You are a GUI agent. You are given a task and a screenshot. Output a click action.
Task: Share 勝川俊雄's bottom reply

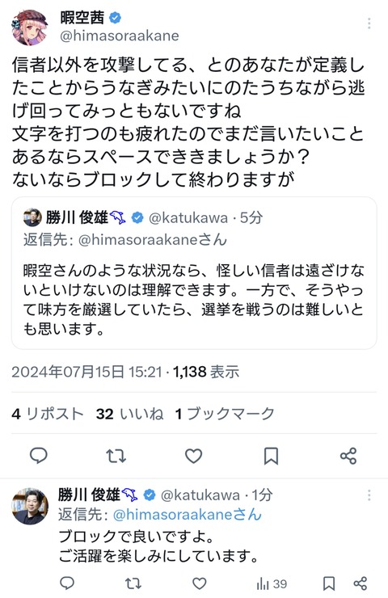361,583
